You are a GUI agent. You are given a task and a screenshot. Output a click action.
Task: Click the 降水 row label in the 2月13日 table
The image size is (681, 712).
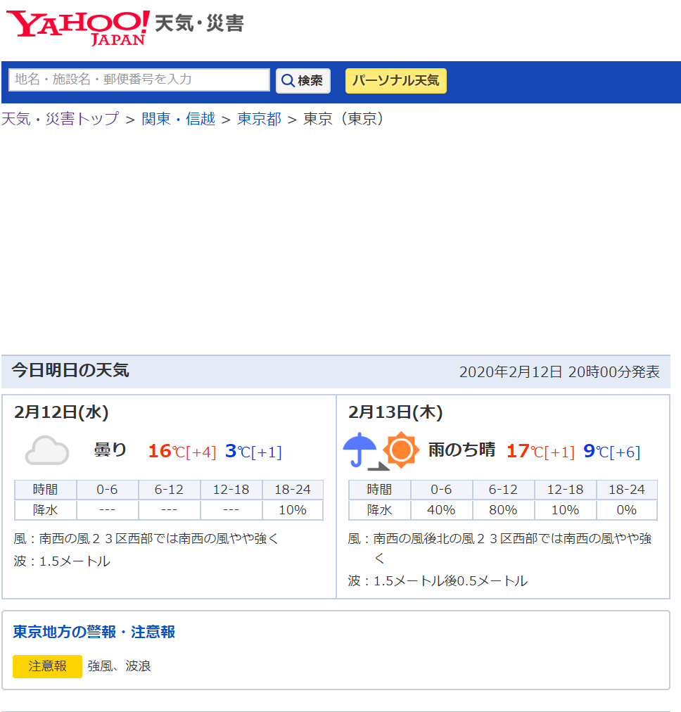click(x=379, y=510)
